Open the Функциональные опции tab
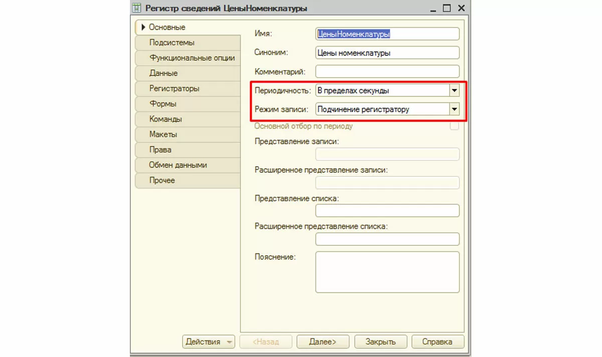602x357 pixels. tap(192, 58)
